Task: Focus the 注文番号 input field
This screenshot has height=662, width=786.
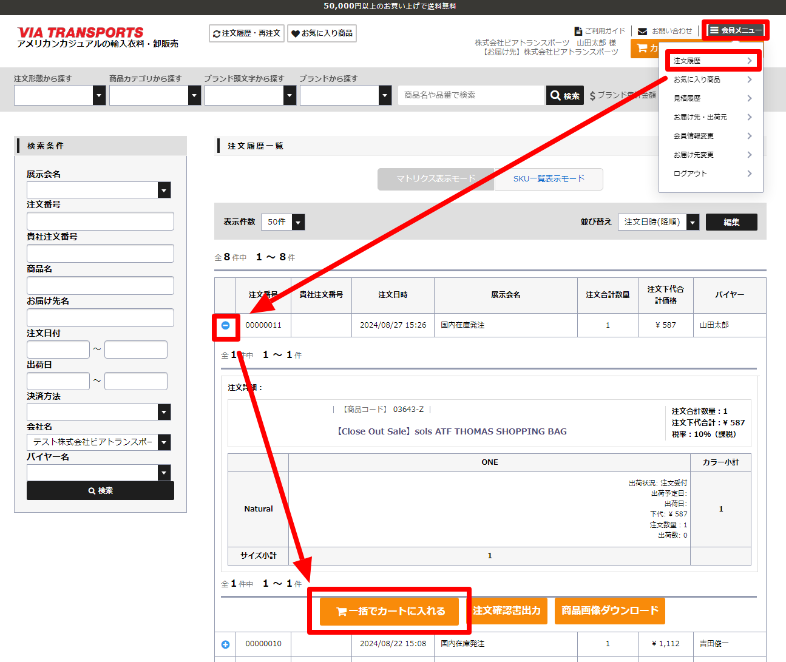Action: click(x=100, y=221)
